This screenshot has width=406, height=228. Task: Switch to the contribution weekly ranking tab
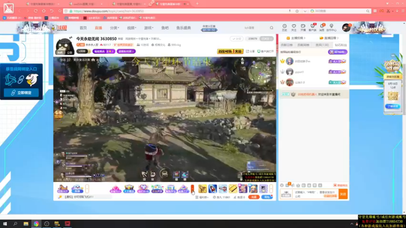pos(303,45)
